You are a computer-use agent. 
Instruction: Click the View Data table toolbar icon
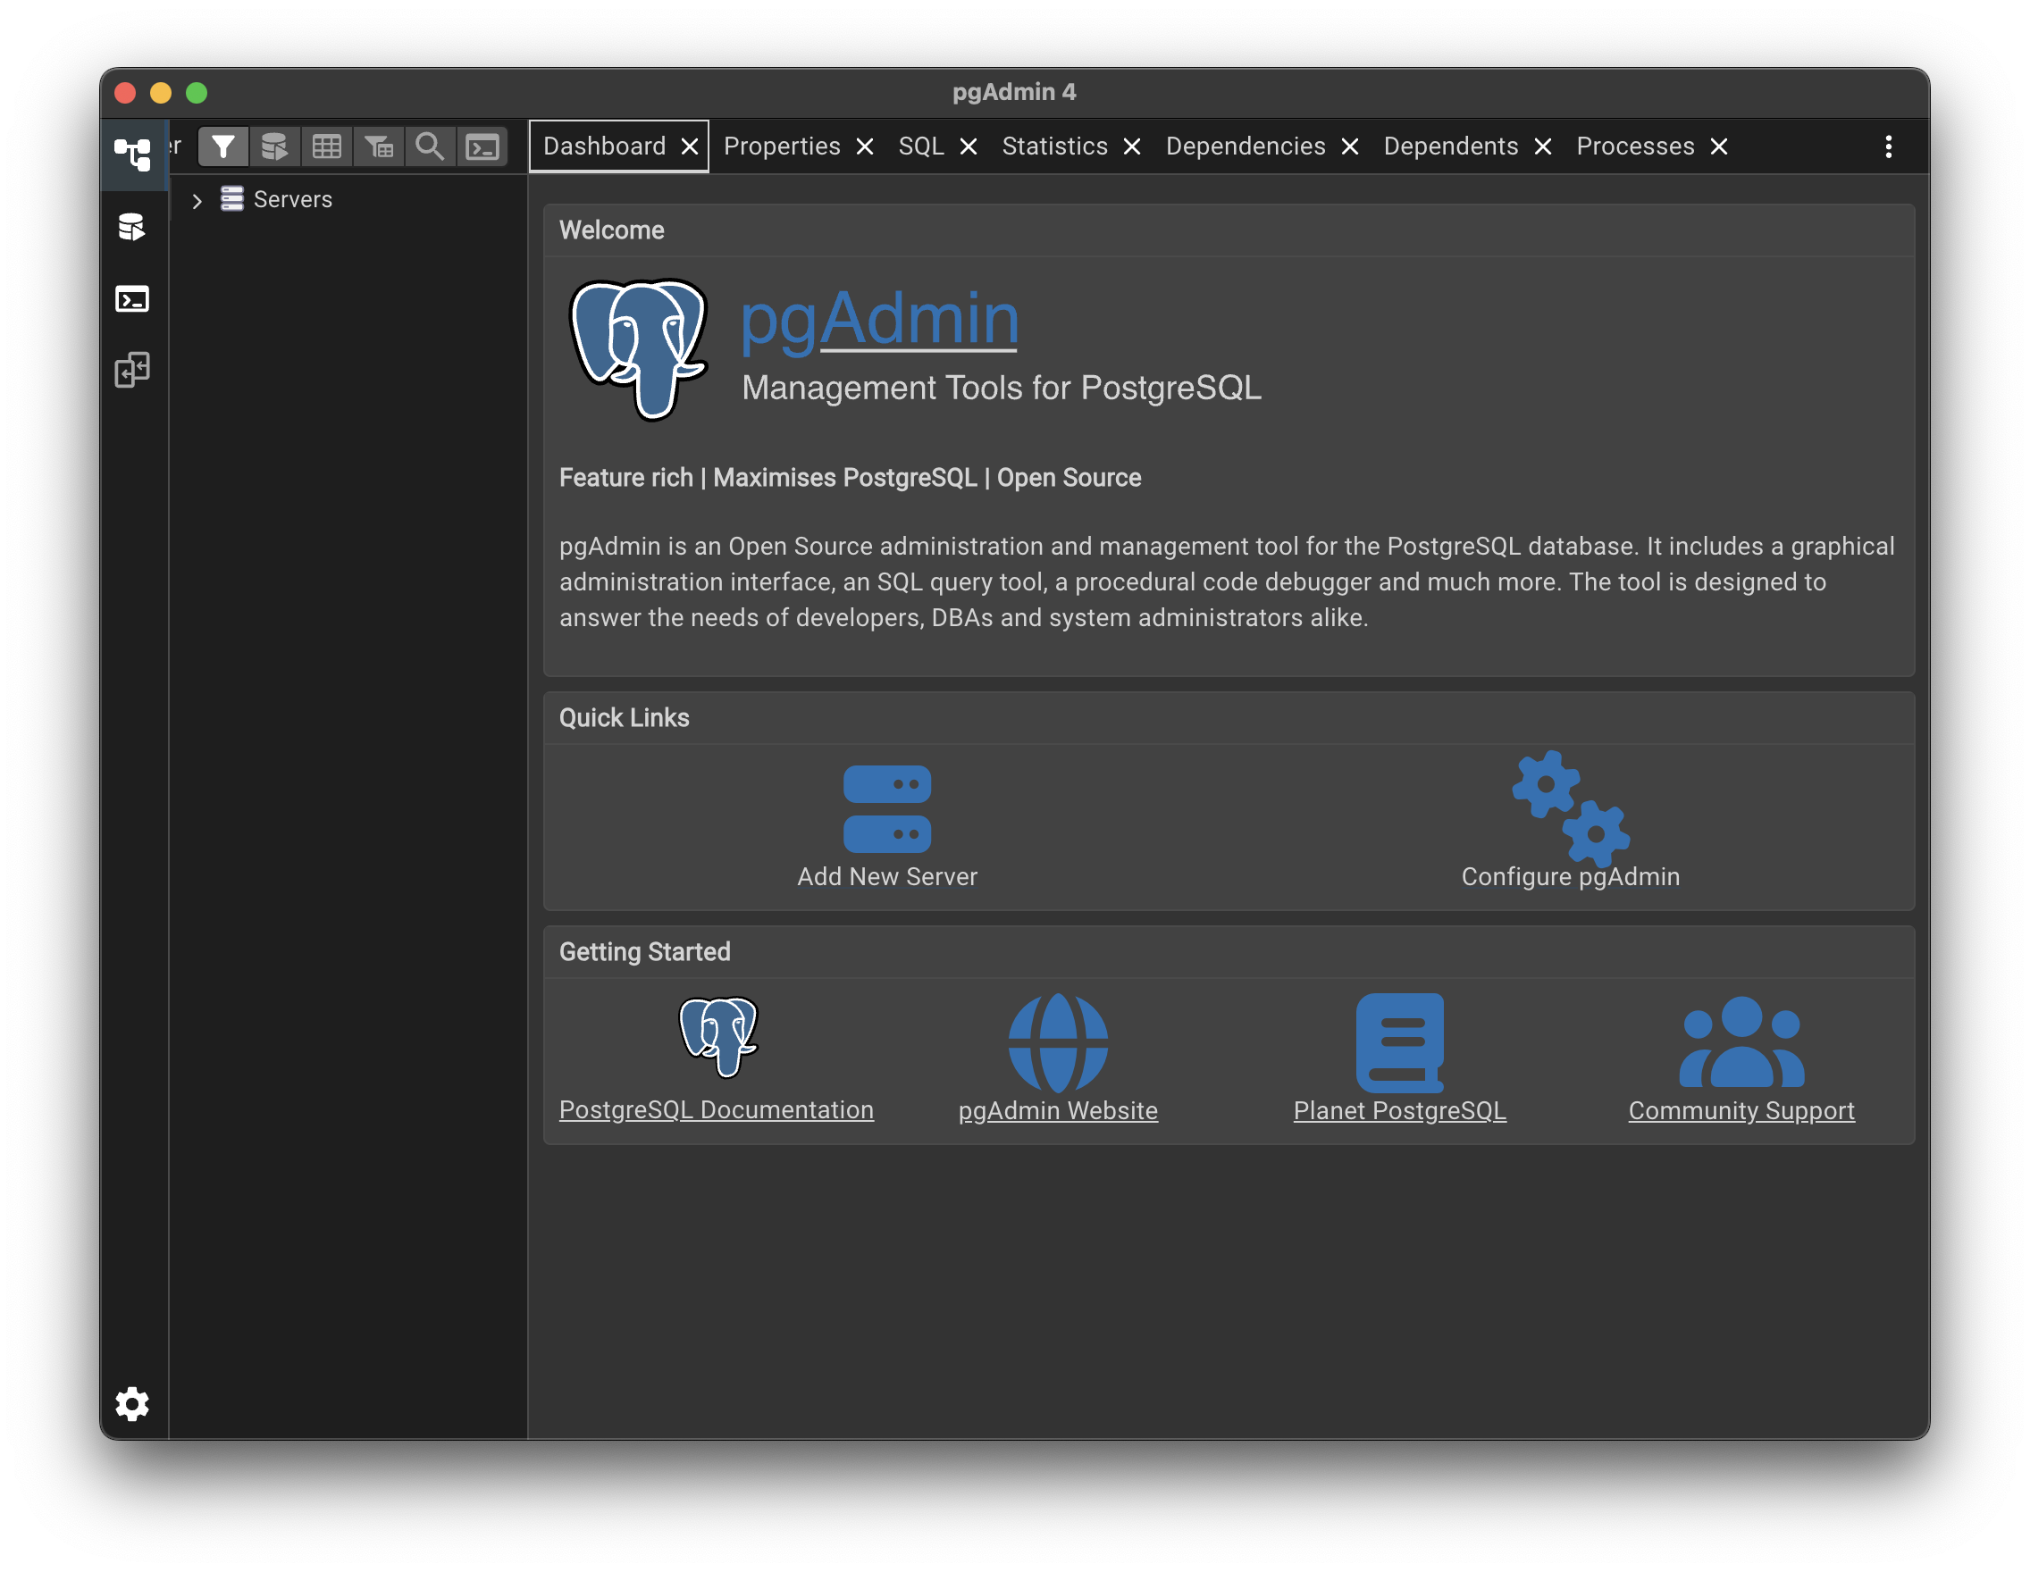coord(326,146)
